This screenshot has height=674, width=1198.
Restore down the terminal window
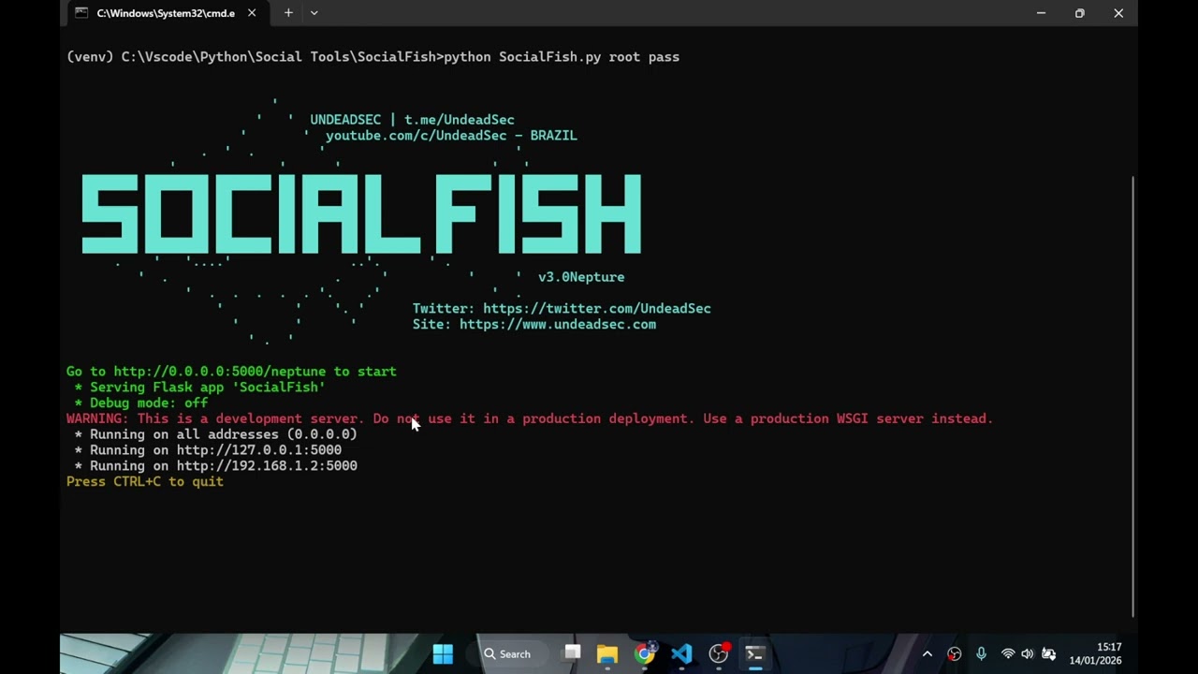pyautogui.click(x=1079, y=13)
